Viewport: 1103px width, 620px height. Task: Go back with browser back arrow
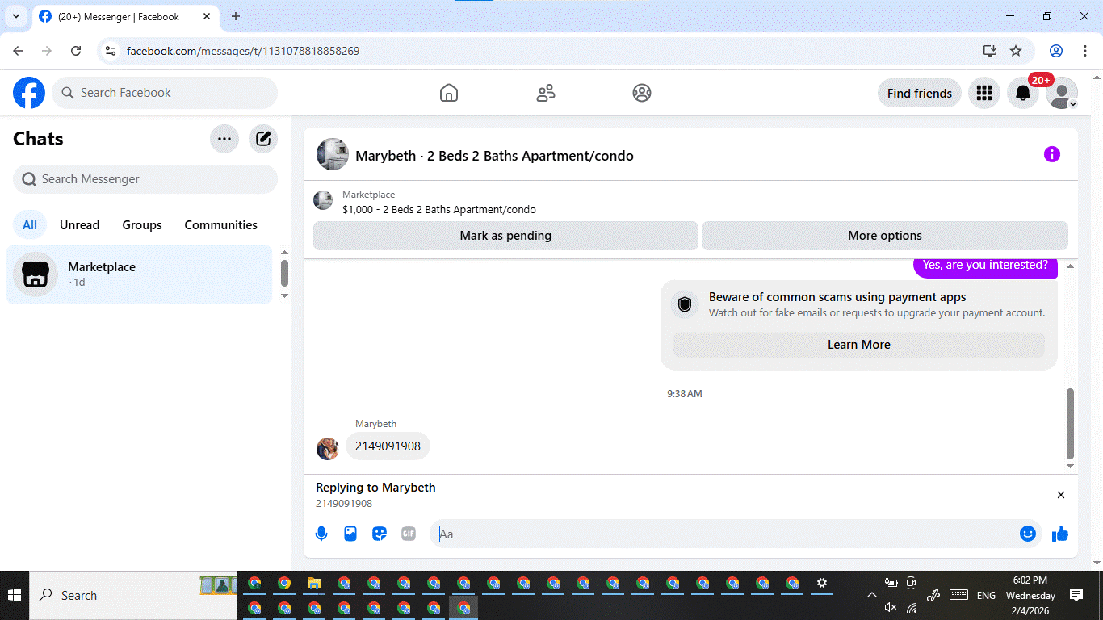click(18, 51)
